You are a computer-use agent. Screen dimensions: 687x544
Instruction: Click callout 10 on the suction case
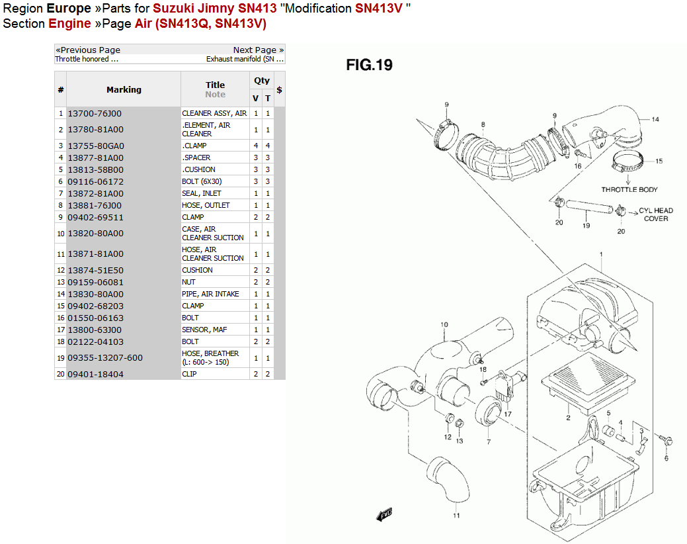click(444, 324)
